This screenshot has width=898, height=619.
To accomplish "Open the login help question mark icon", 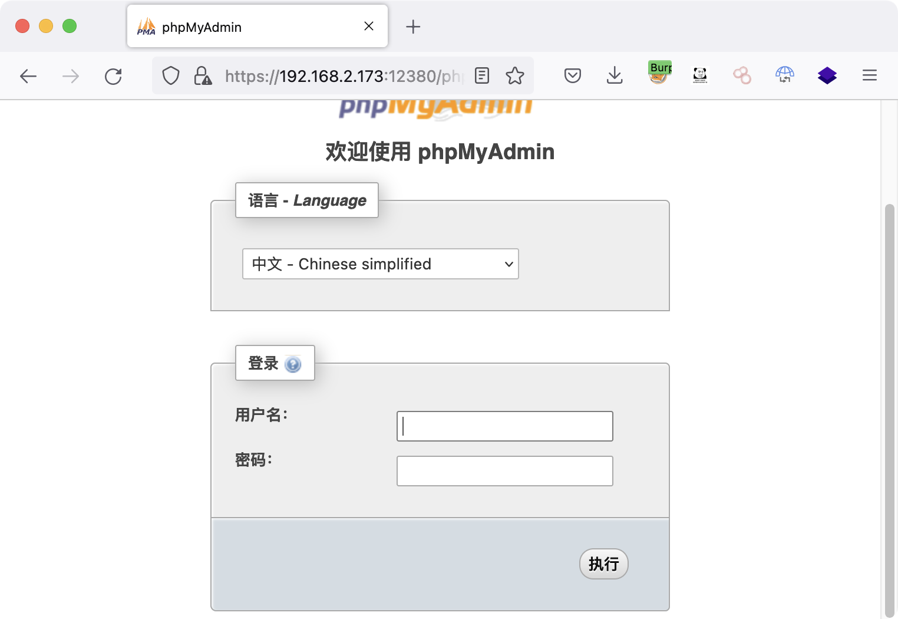I will pyautogui.click(x=293, y=364).
